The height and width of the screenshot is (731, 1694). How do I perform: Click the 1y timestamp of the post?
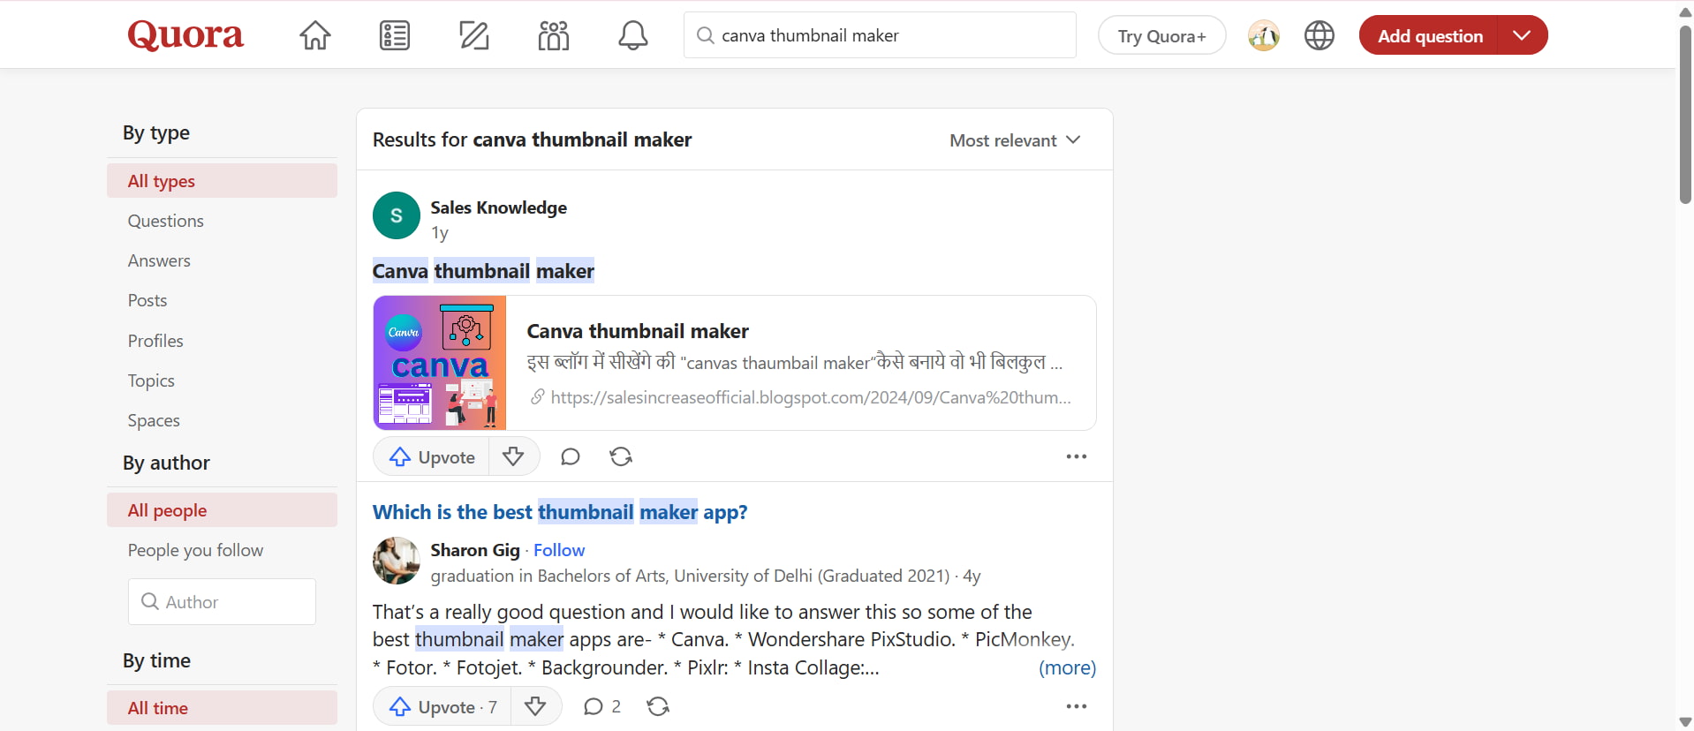tap(440, 232)
